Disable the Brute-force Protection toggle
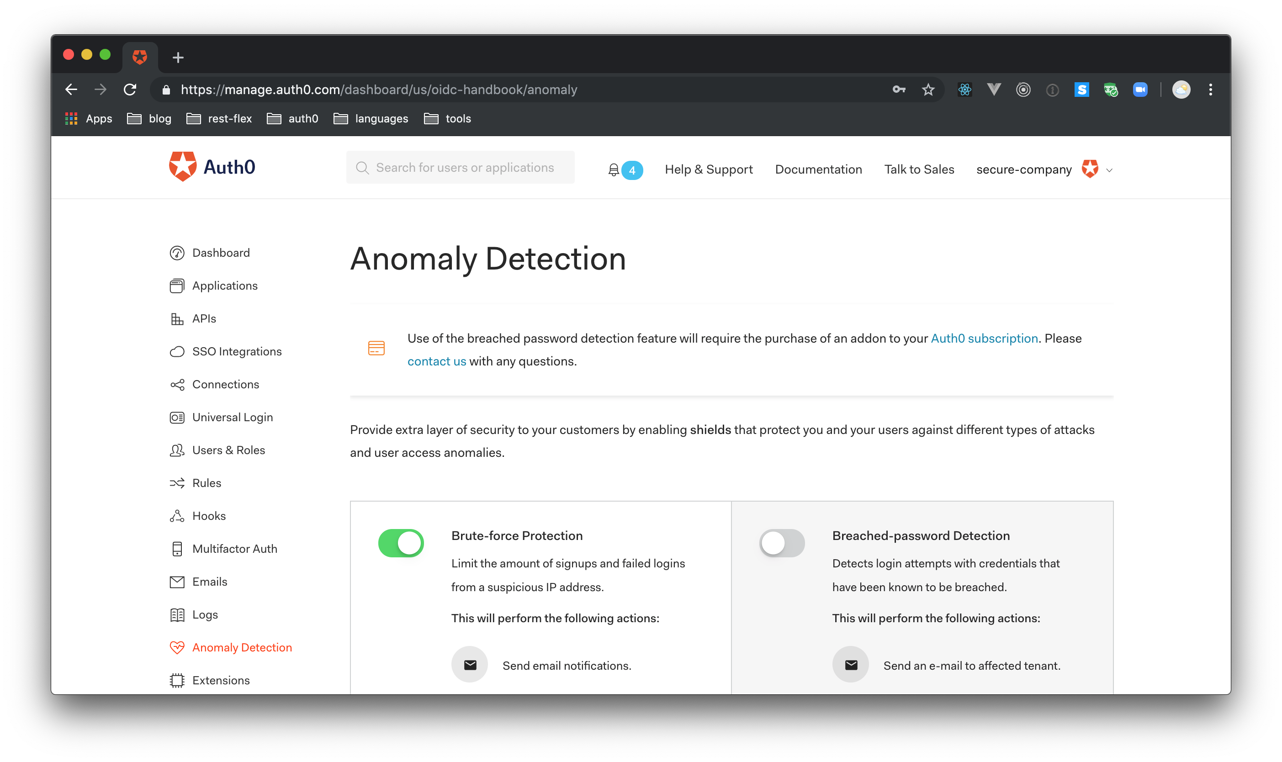 point(401,543)
